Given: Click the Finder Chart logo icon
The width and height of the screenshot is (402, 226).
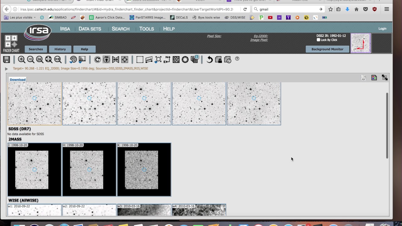Looking at the screenshot, I should (x=11, y=44).
